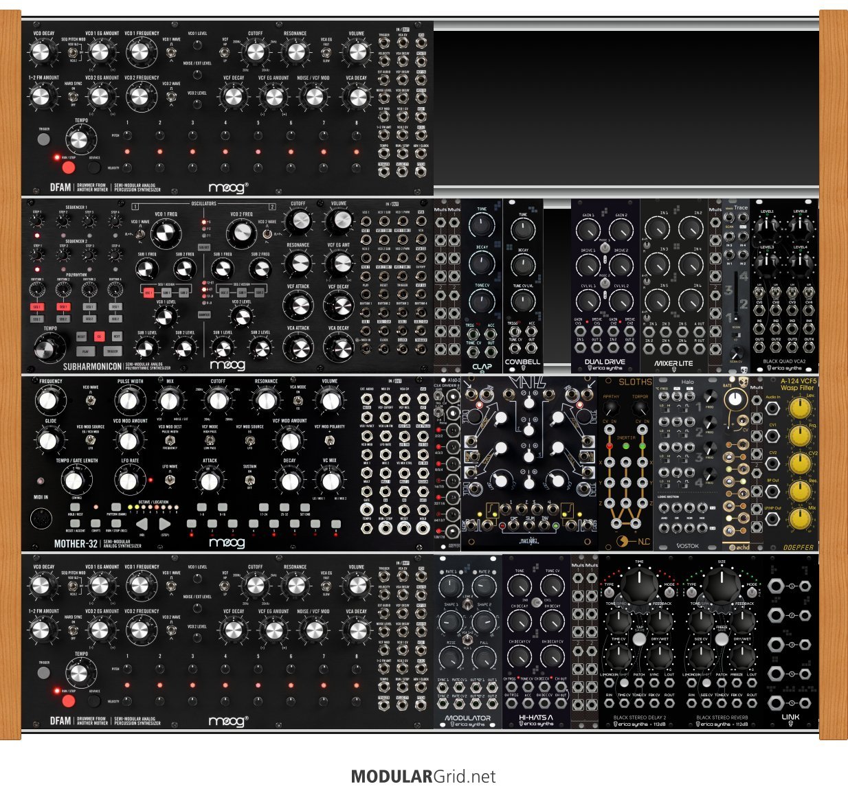Adjust the Mother-32 LFO RATE knob
Viewport: 848px width, 791px height.
(x=129, y=481)
